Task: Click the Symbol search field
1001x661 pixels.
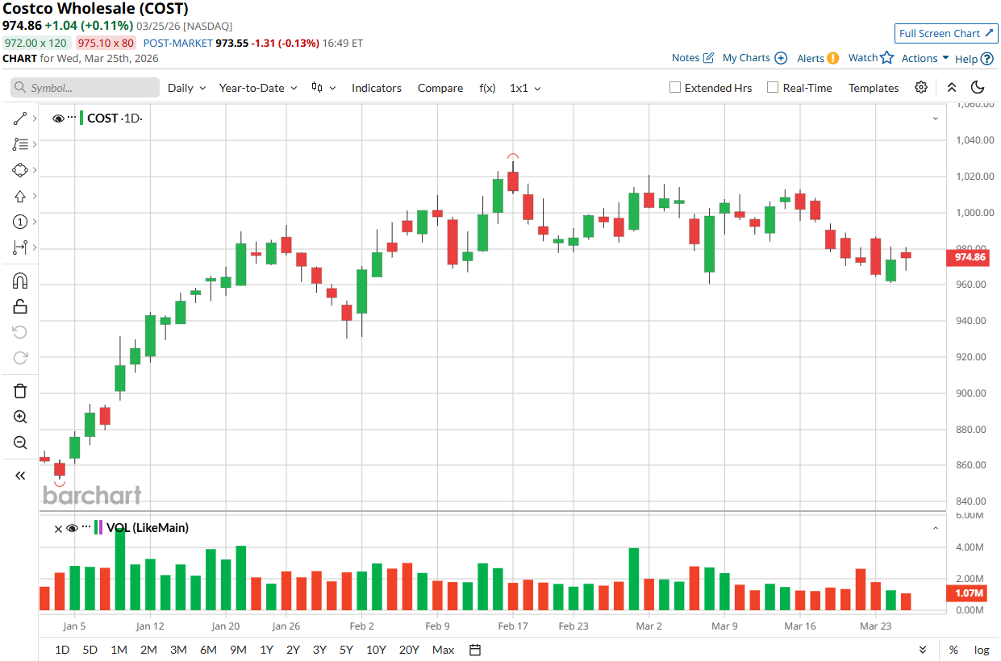Action: pyautogui.click(x=85, y=88)
